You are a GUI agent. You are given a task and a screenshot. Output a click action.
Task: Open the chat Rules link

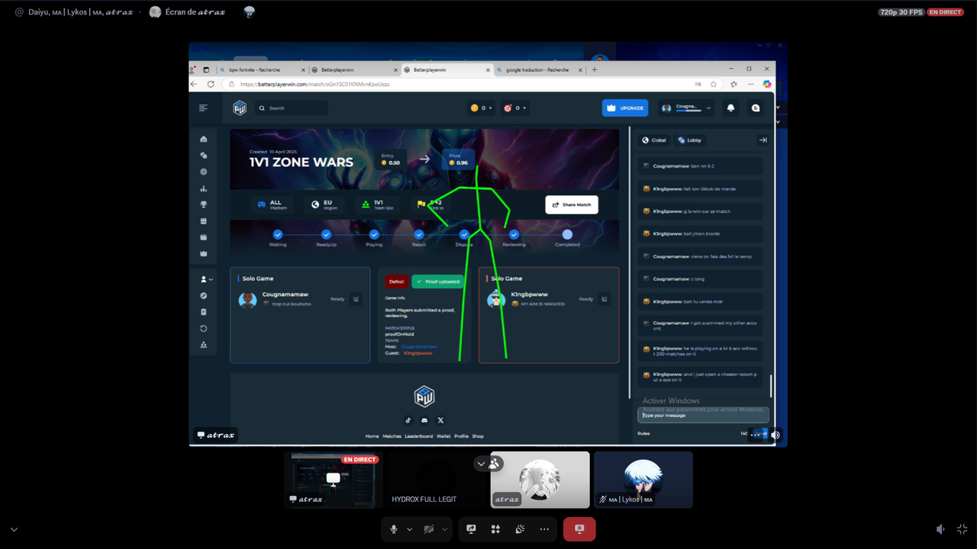(643, 433)
